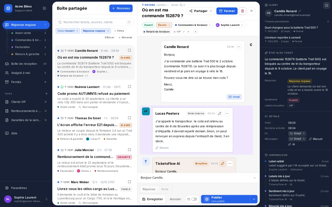Add a new view with plus icon
This screenshot has width=332, height=207.
pyautogui.click(x=46, y=94)
